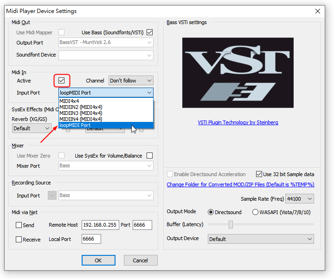Screen dimensions: 334x279
Task: Choose loopMIDI Port from the list
Action: pos(106,125)
